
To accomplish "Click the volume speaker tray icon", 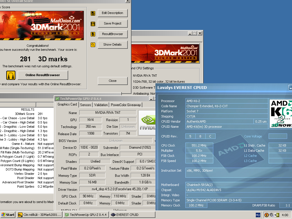I will (271, 215).
